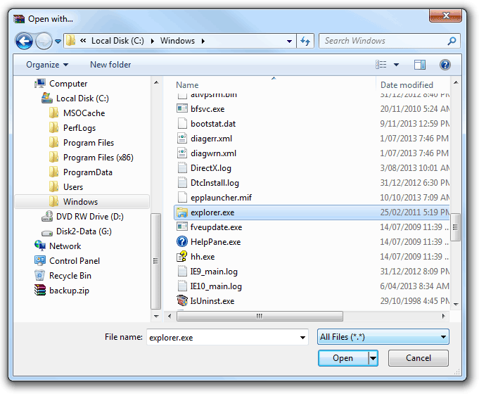
Task: Select DirectX.log in file list
Action: click(211, 168)
